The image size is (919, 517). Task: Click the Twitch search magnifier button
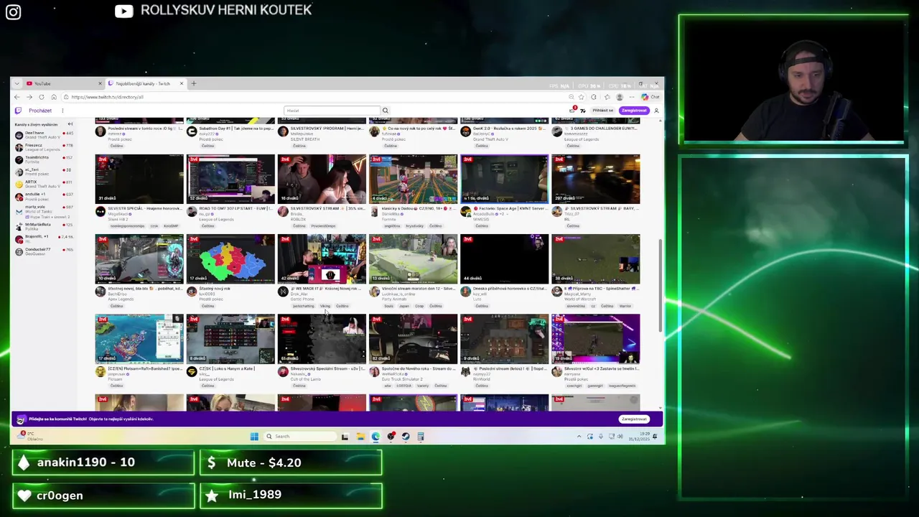(385, 111)
